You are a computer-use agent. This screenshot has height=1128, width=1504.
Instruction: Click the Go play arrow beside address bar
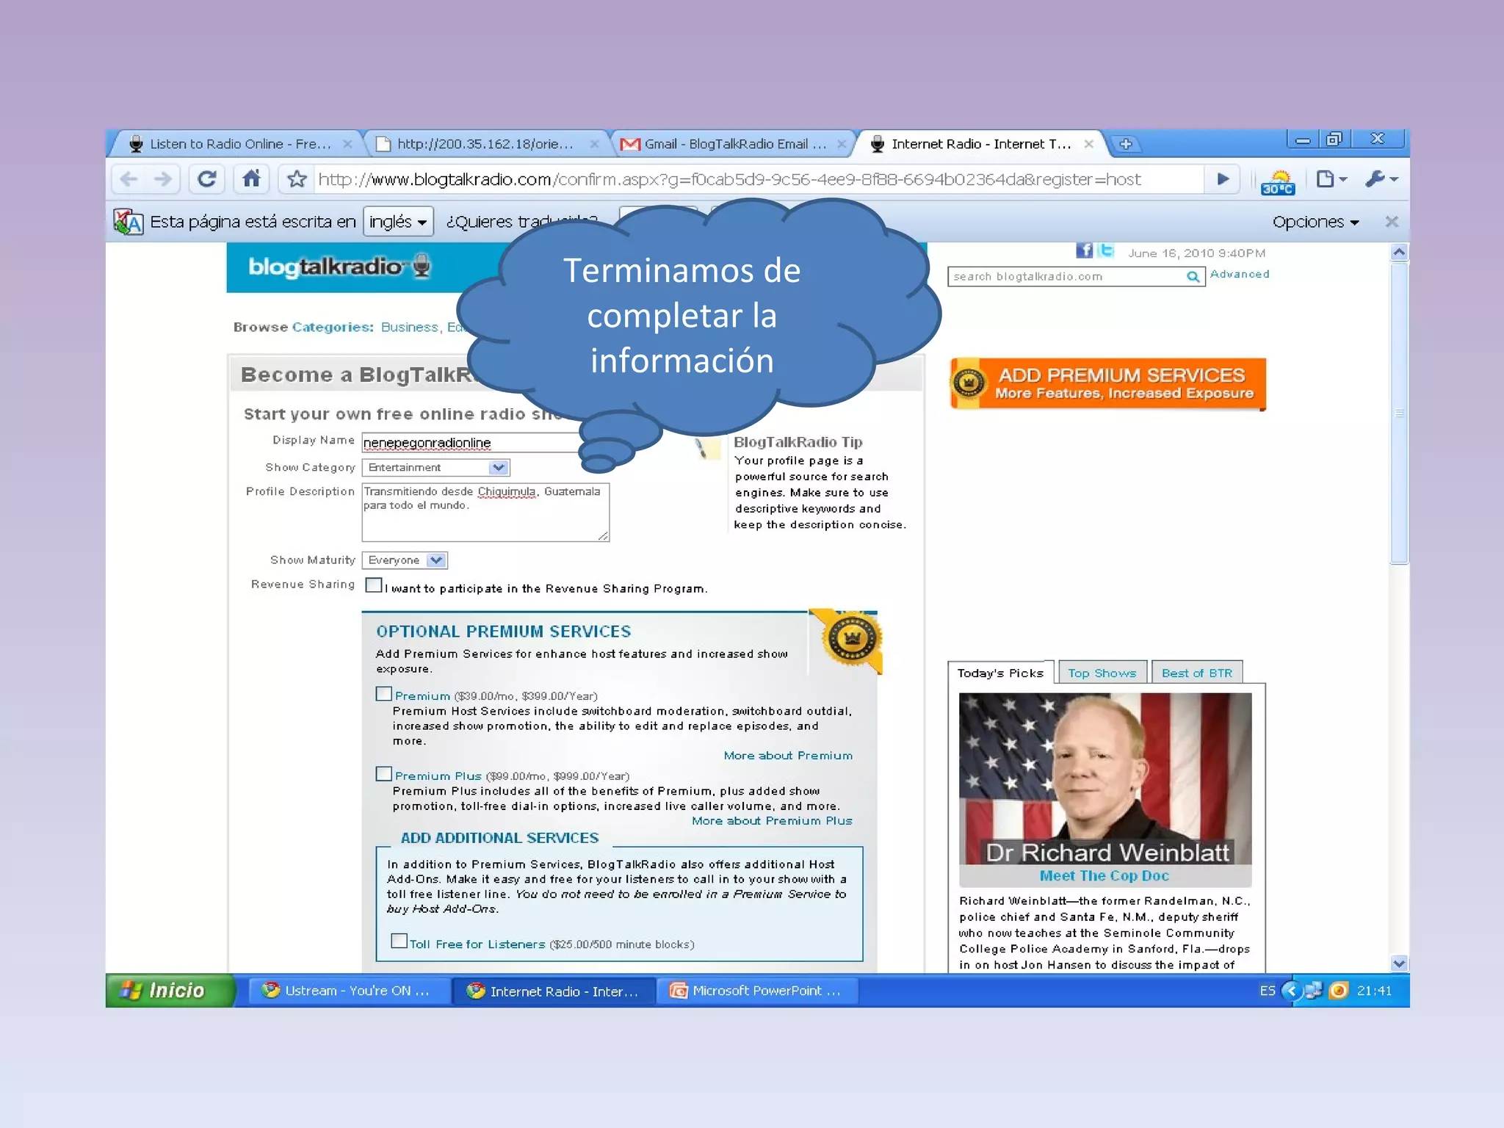tap(1223, 179)
